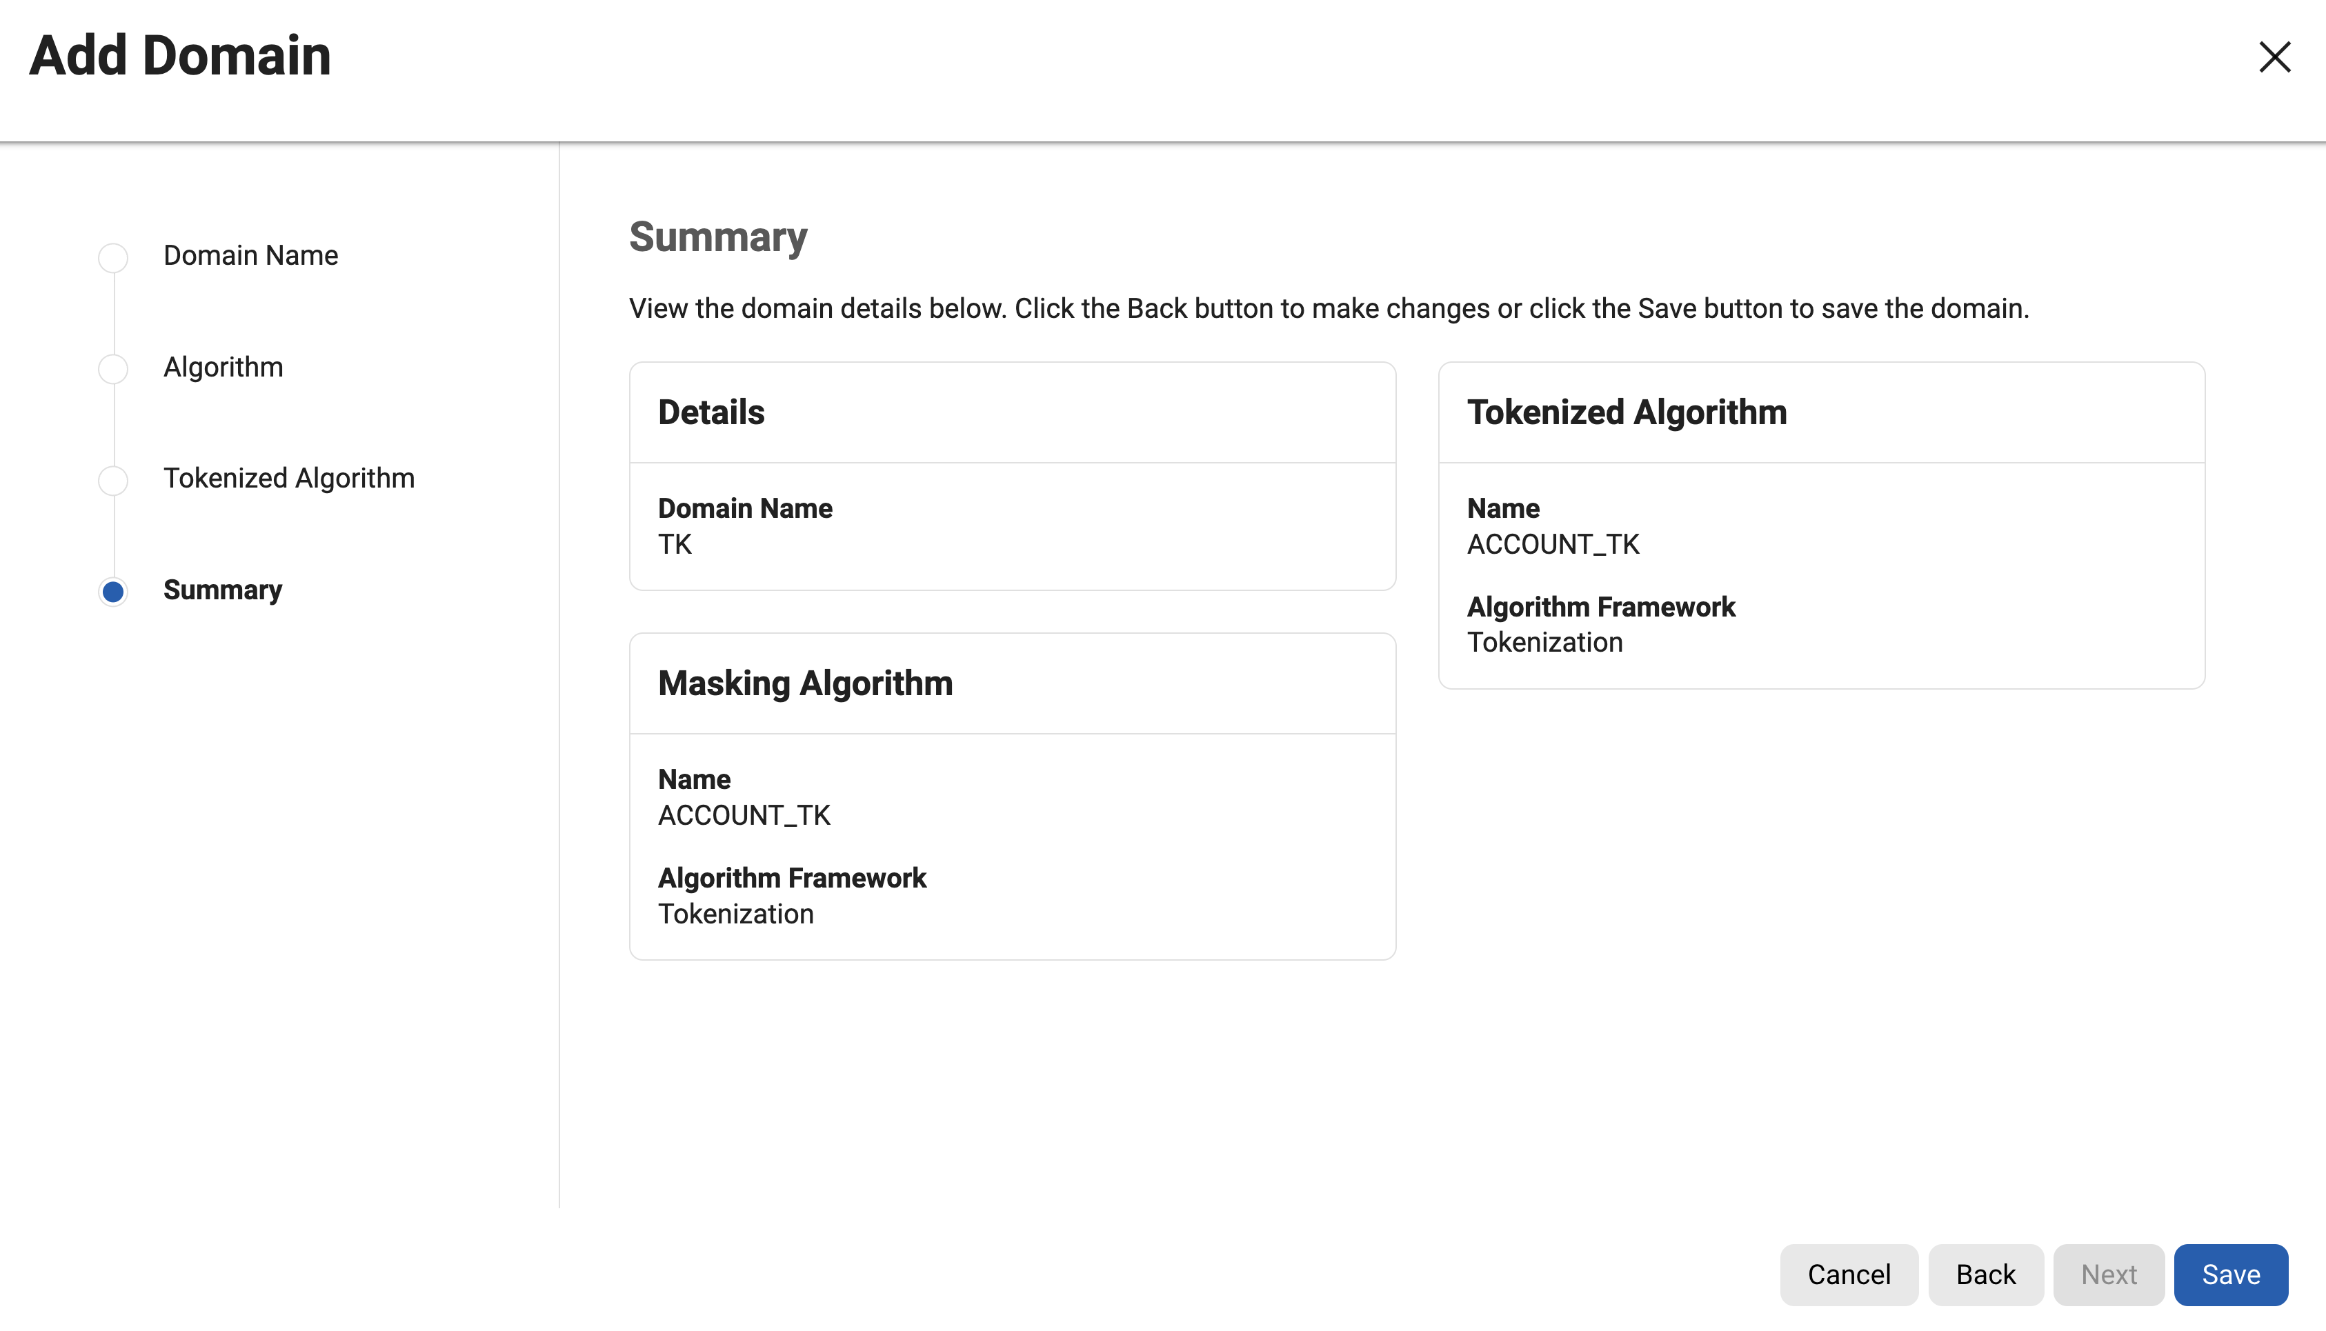This screenshot has height=1331, width=2326.
Task: Click the disabled Next button
Action: click(2109, 1274)
